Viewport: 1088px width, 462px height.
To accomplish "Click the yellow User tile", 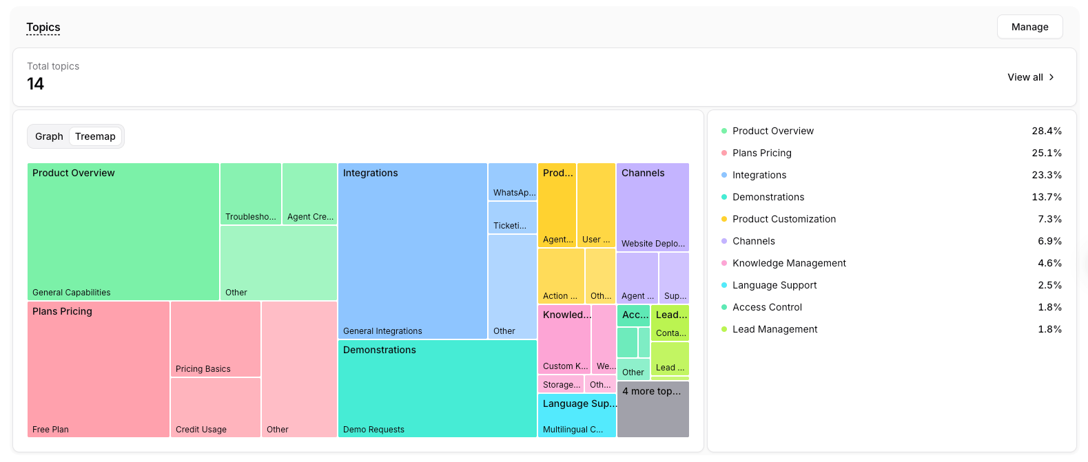I will point(596,205).
